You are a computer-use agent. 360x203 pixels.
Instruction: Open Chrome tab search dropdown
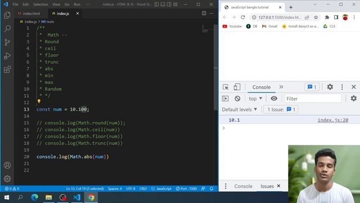[x=315, y=5]
